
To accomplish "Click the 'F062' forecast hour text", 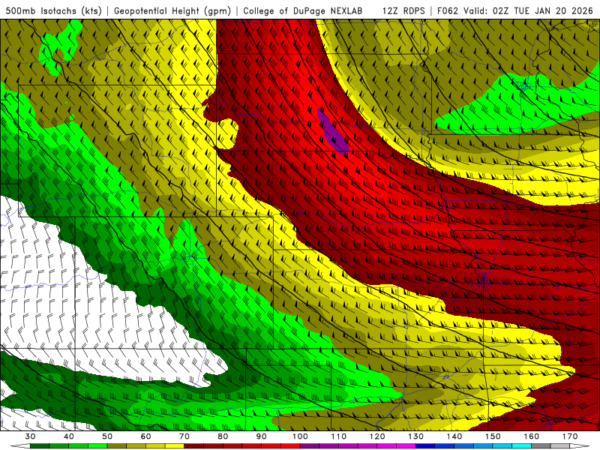I will click(x=448, y=10).
